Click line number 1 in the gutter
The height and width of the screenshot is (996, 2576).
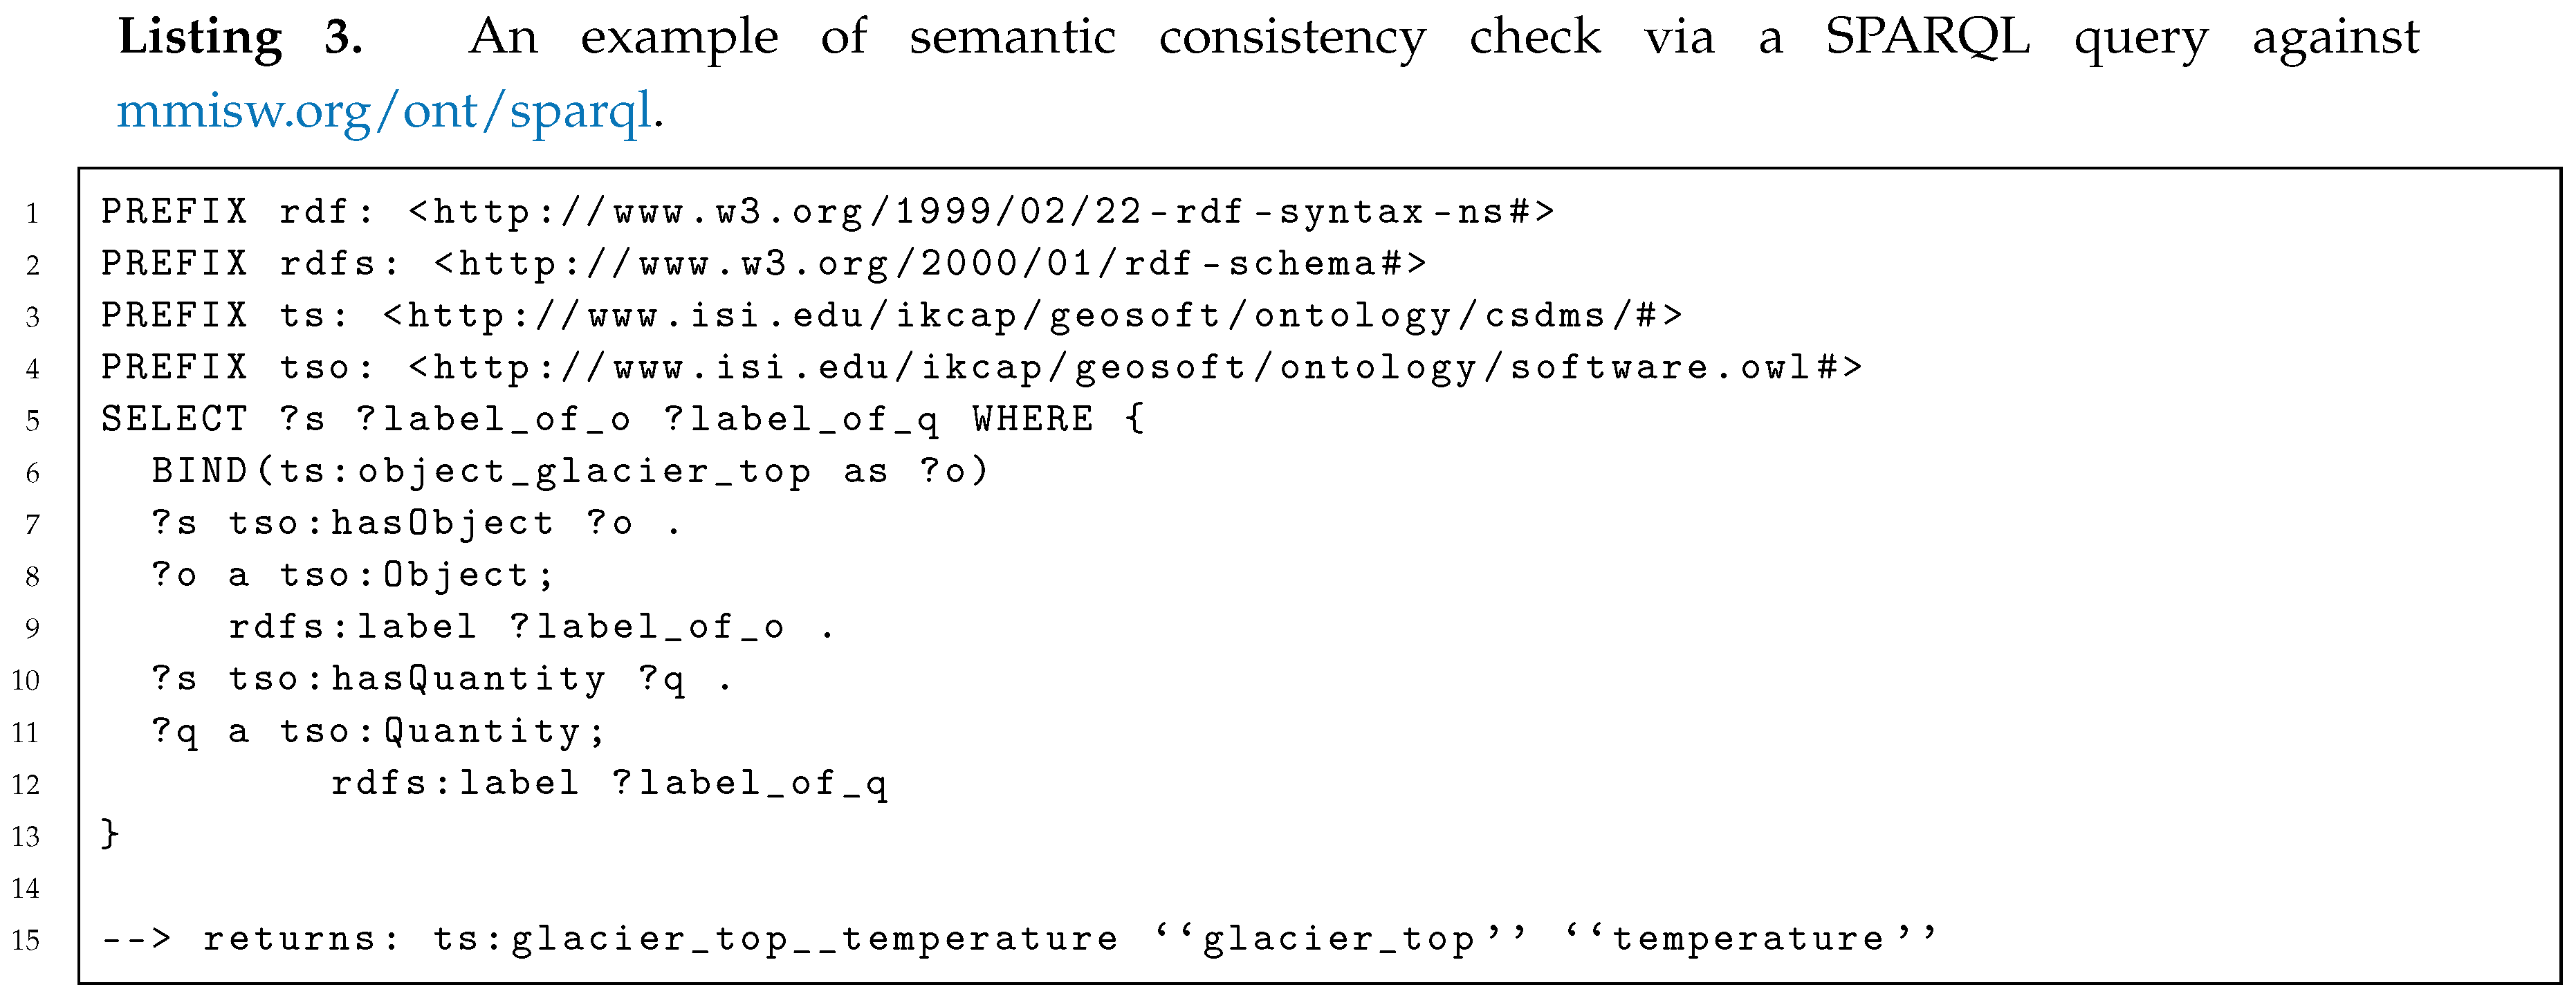33,214
